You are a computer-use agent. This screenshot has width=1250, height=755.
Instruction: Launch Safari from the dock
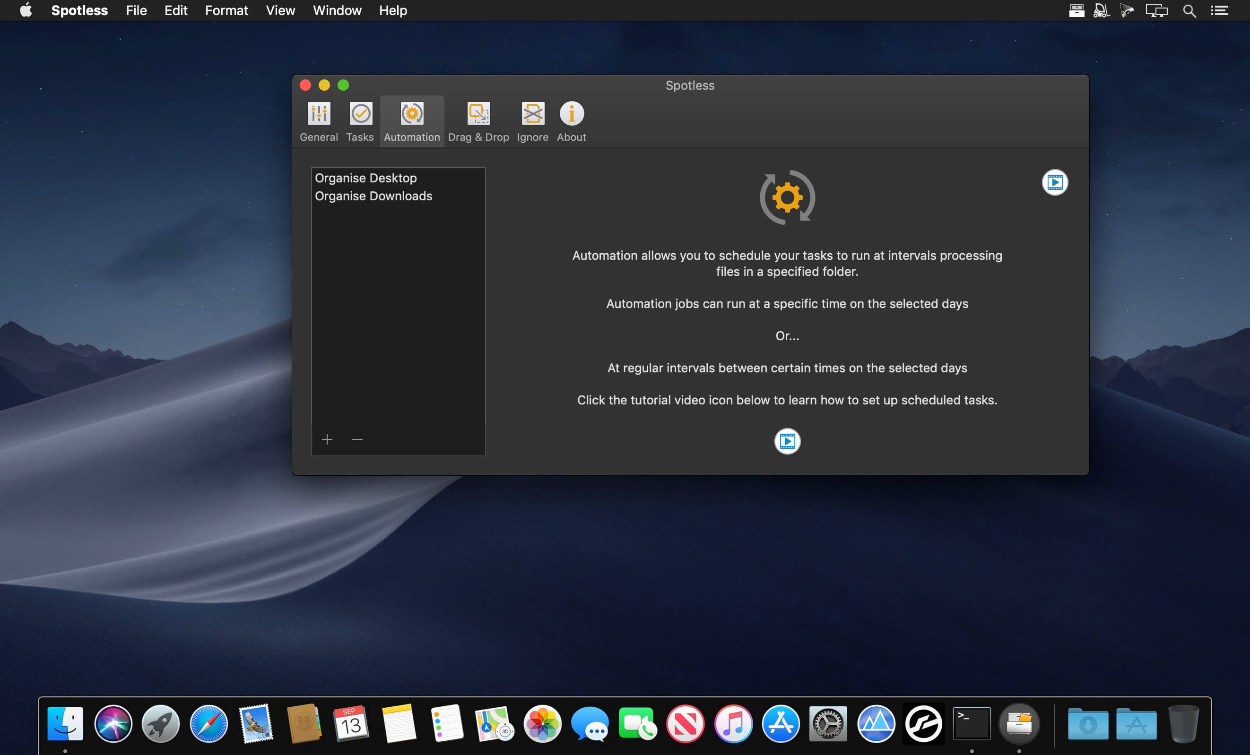tap(208, 723)
